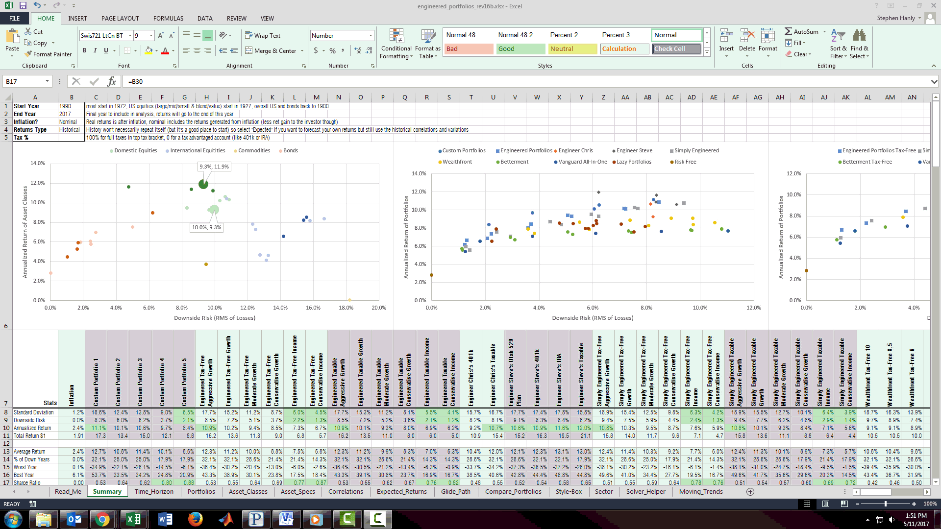The image size is (941, 529).
Task: Open the PAGE LAYOUT ribbon tab
Action: (x=120, y=19)
